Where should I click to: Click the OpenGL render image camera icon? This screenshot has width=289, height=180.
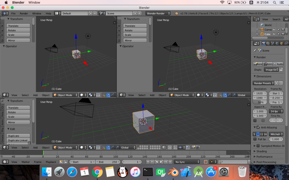193,147
